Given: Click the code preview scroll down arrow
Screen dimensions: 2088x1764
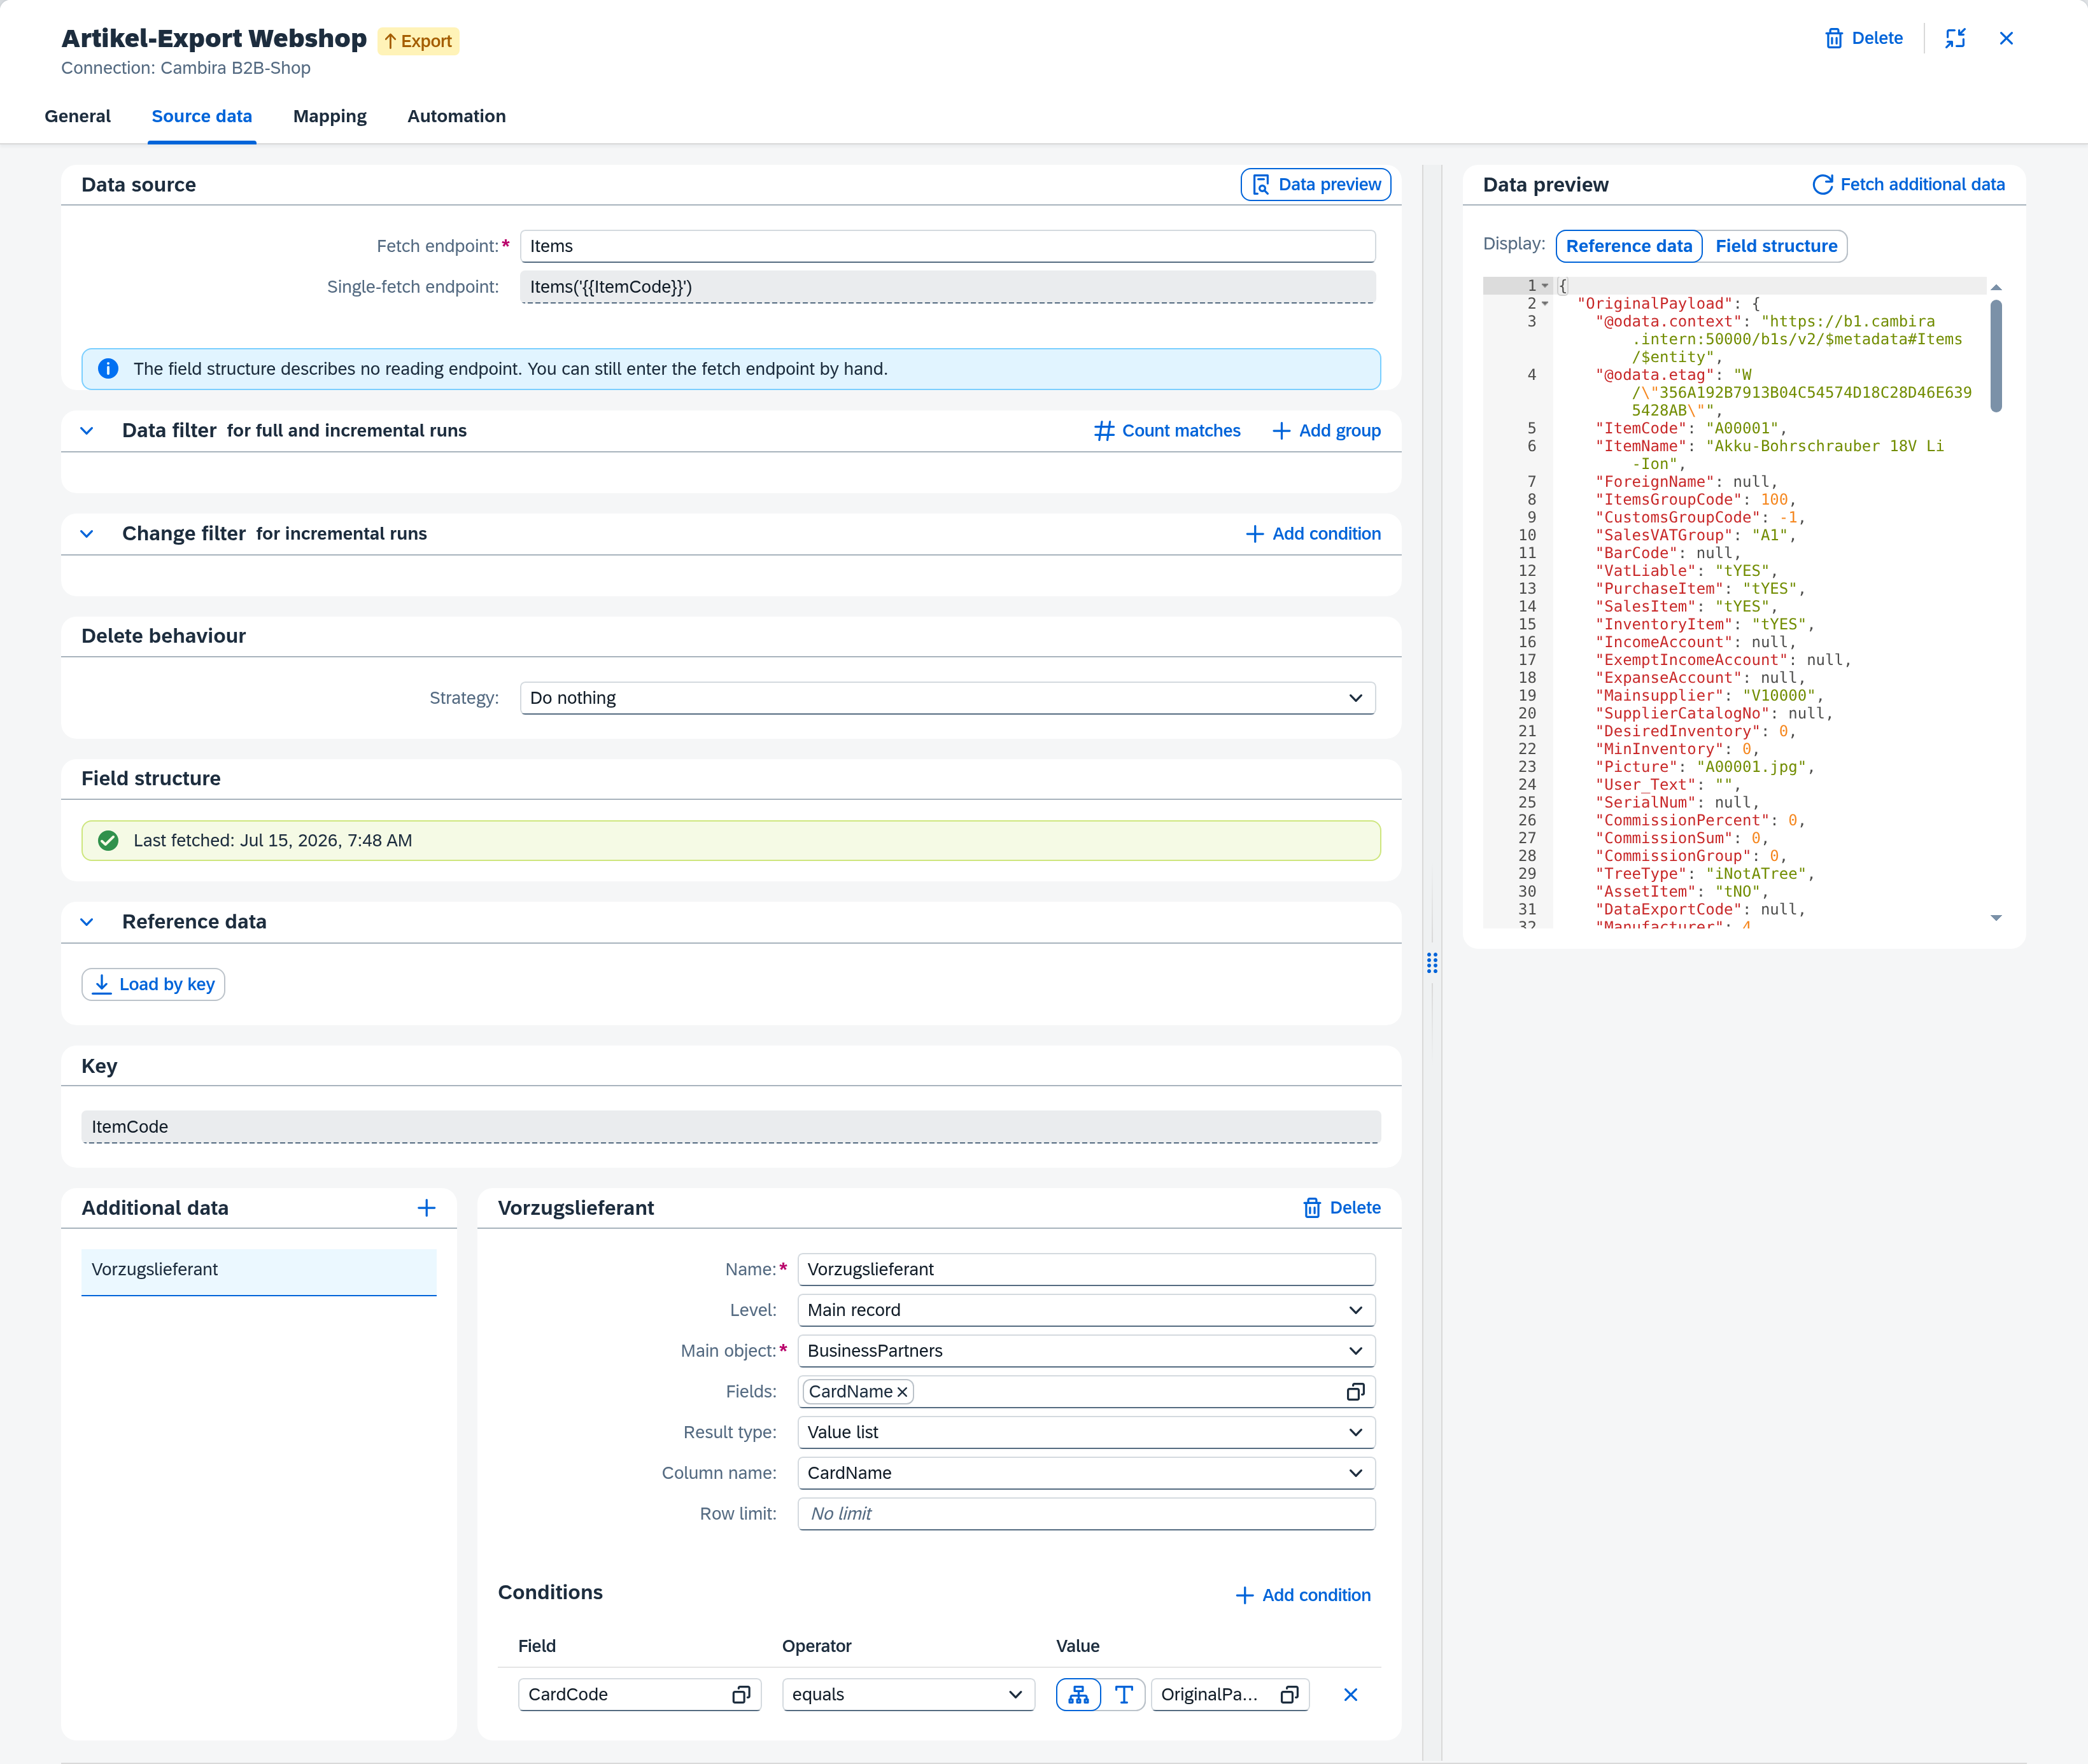Looking at the screenshot, I should (x=1996, y=918).
